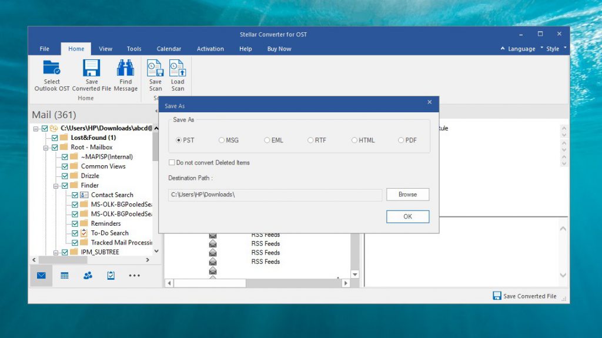Click folder tree horizontal scrollbar thumb
The height and width of the screenshot is (338, 602).
(x=63, y=260)
